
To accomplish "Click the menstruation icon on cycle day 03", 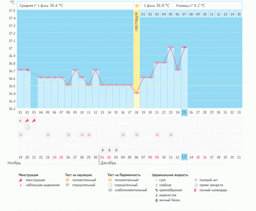I will 34,121.
